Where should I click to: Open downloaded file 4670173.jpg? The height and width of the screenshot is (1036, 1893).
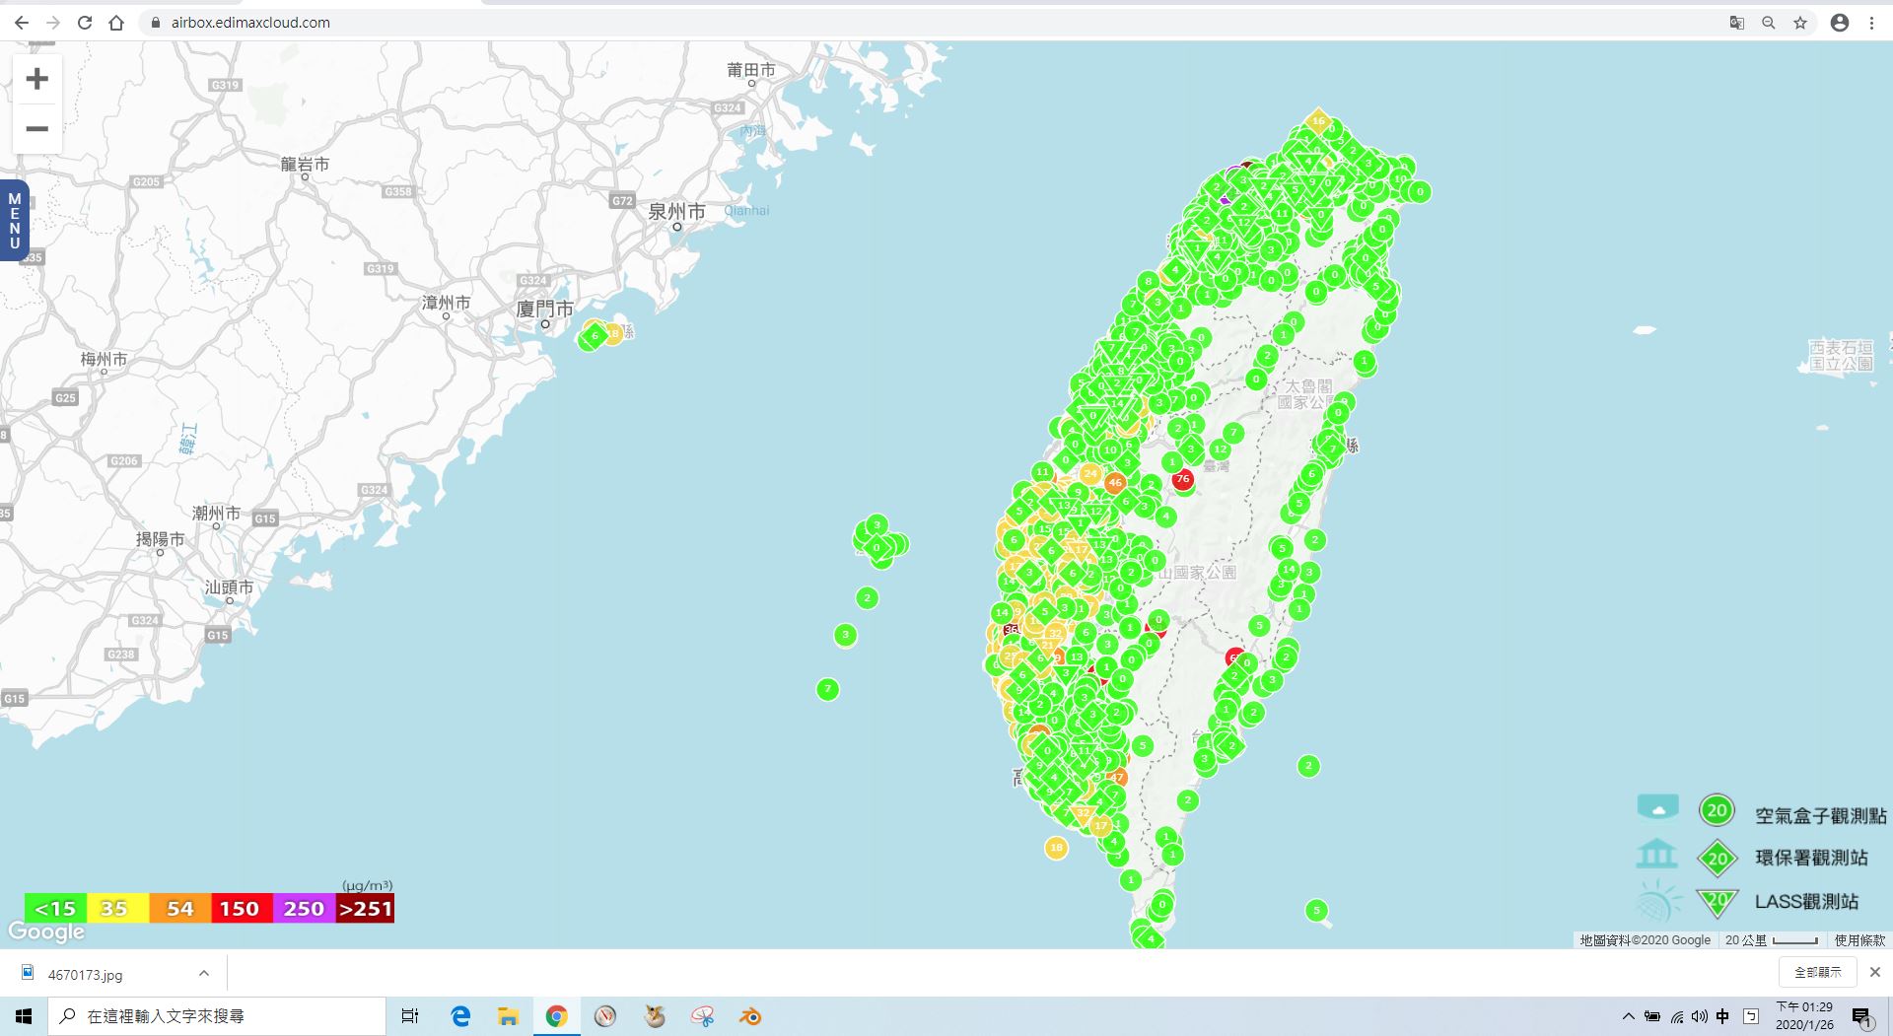(85, 974)
